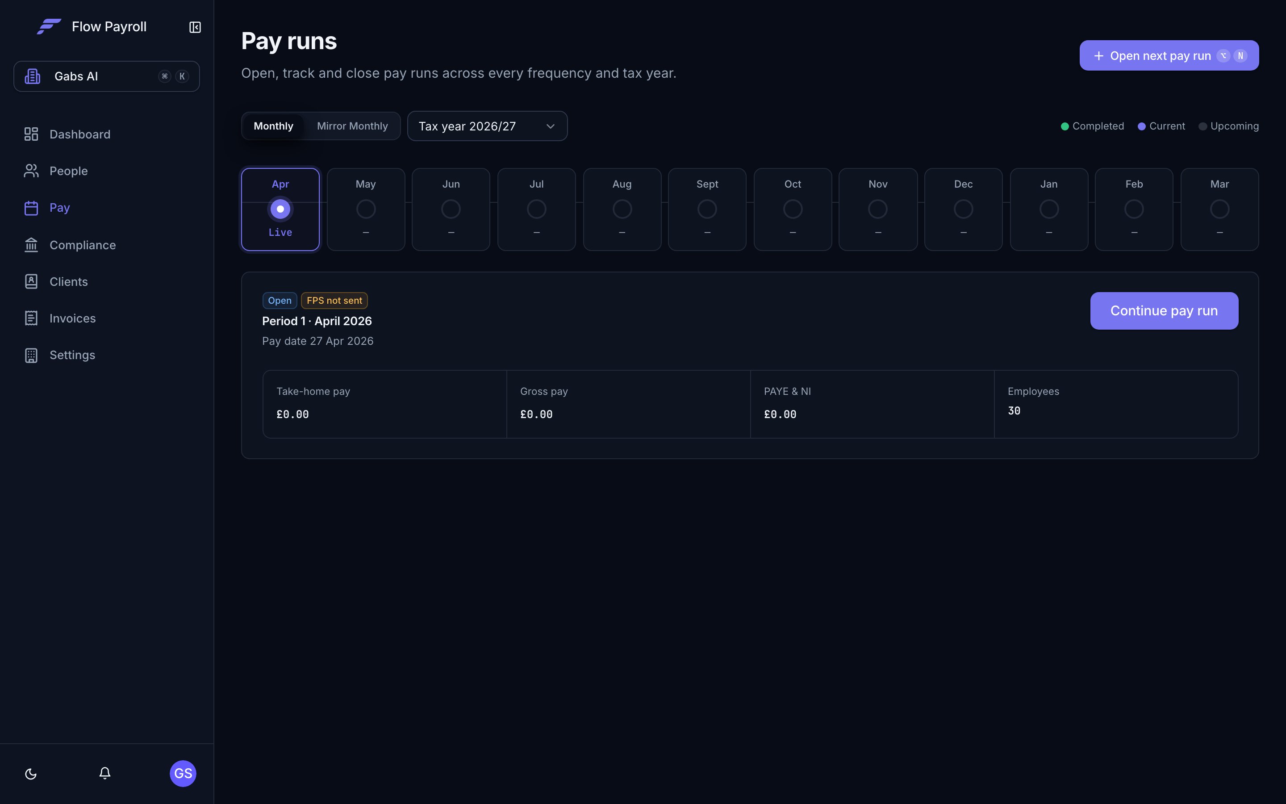
Task: Select the May period card
Action: click(x=366, y=209)
